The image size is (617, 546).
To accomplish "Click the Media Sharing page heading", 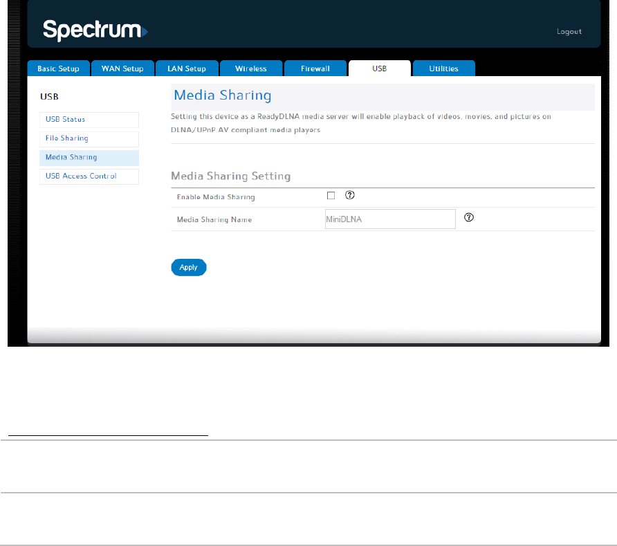I will [x=223, y=95].
